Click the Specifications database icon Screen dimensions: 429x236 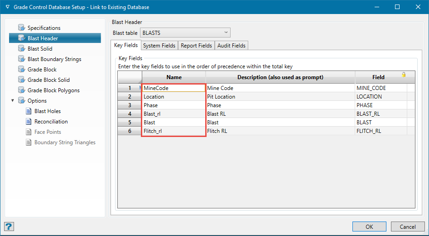coord(21,28)
